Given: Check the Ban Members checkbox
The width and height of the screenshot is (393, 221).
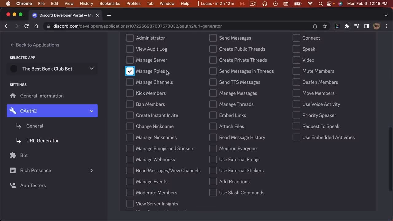Looking at the screenshot, I should click(130, 104).
